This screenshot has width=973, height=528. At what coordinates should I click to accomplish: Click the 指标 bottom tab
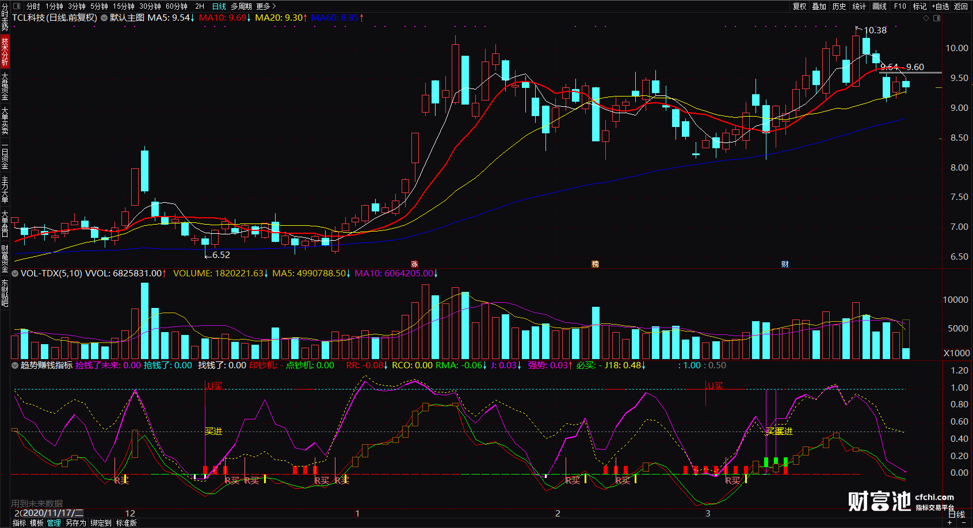point(20,523)
